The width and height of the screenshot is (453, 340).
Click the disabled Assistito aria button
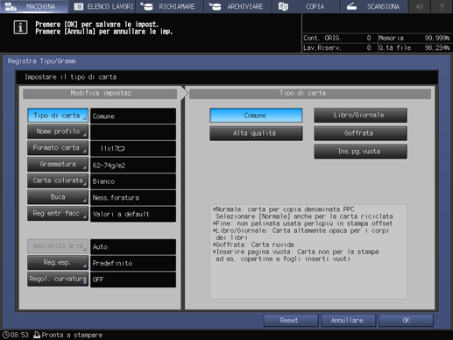point(58,246)
